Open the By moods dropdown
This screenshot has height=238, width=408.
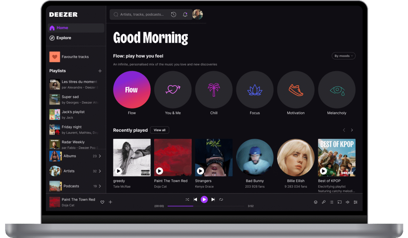(x=343, y=56)
